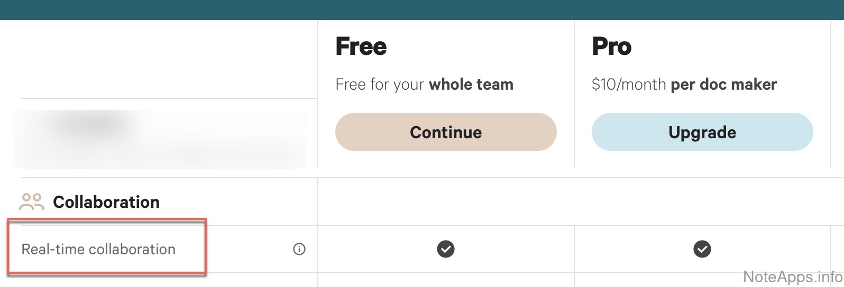This screenshot has height=287, width=844.
Task: Click the checkmark in the Free column
Action: point(446,248)
